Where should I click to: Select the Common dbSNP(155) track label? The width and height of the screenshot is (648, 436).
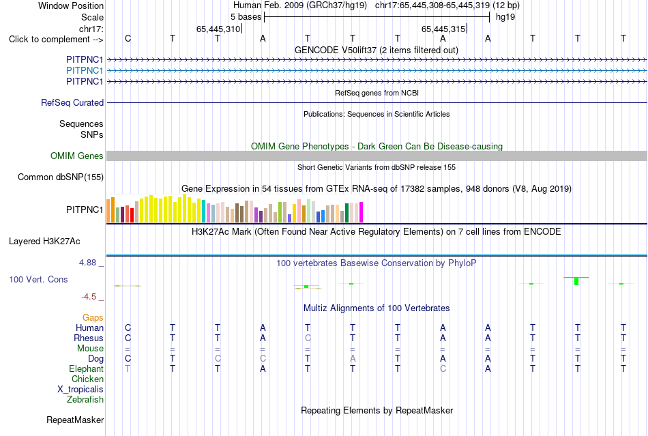tap(61, 177)
